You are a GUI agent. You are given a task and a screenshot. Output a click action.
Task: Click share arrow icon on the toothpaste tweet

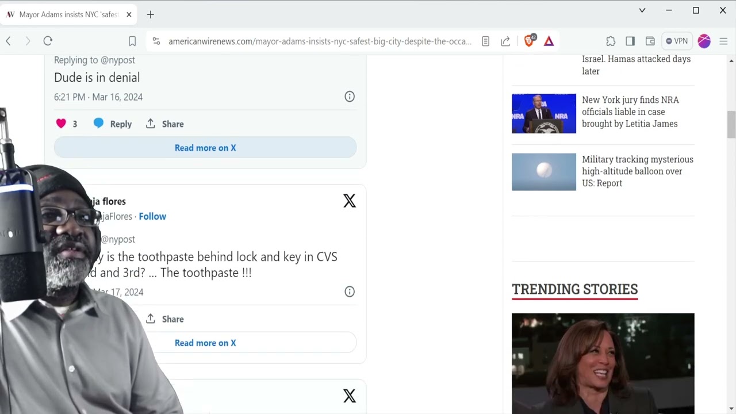pos(151,319)
